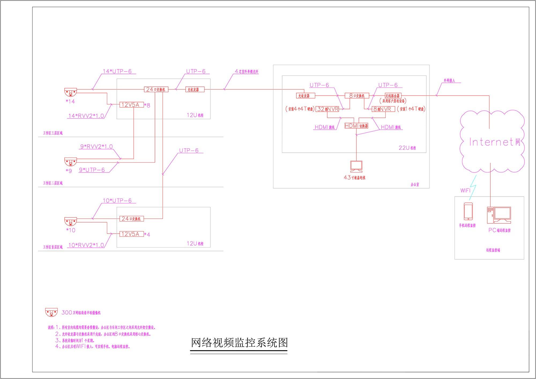This screenshot has width=536, height=379.
Task: Click the PC端远程监控 caption
Action: pyautogui.click(x=500, y=230)
